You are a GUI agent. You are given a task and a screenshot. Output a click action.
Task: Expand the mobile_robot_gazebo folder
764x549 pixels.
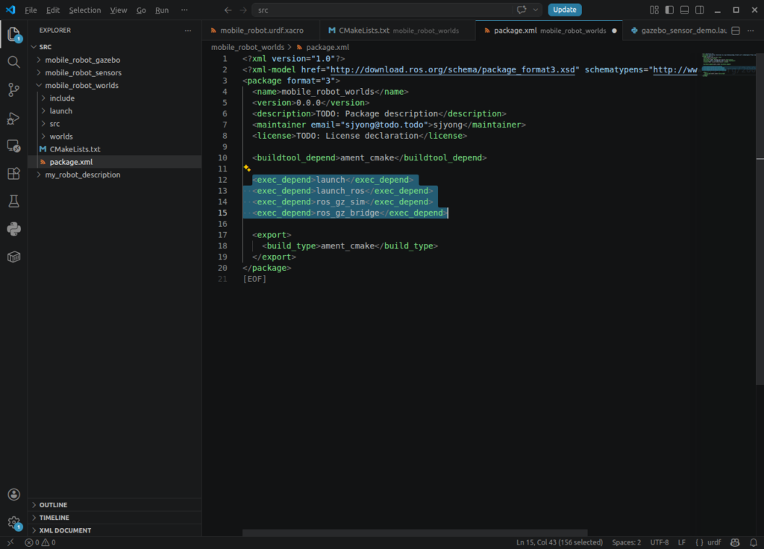click(39, 60)
